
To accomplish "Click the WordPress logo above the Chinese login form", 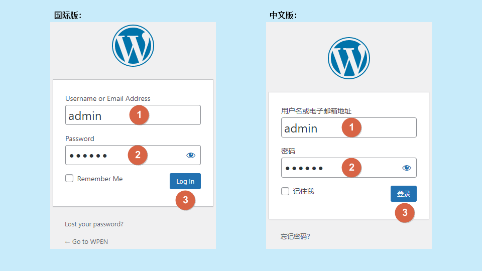I will [348, 58].
